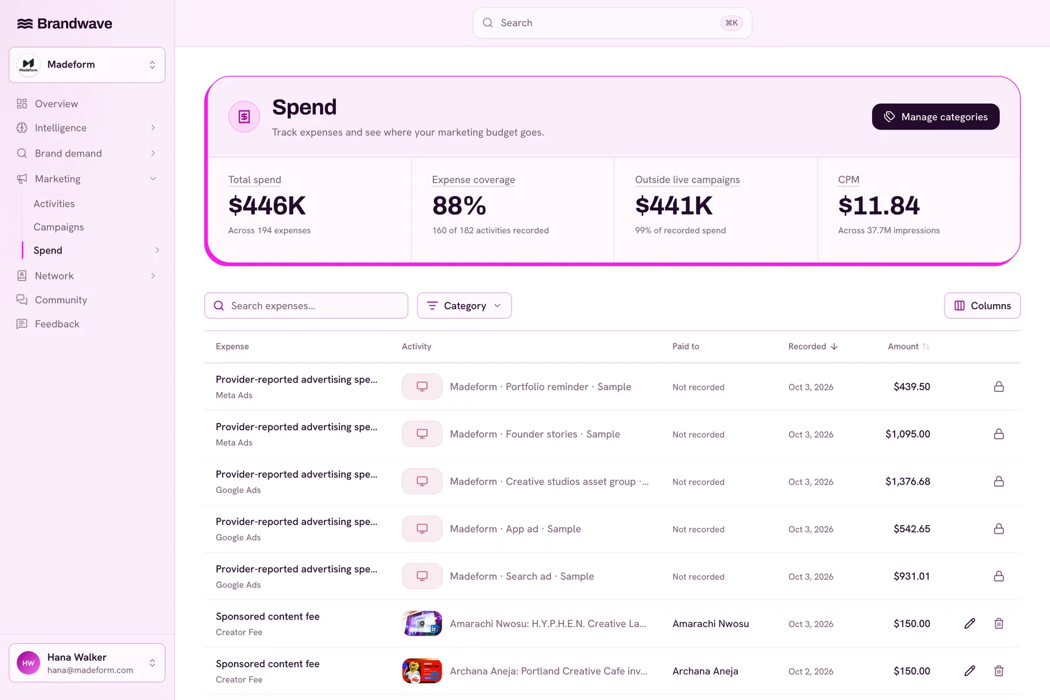Click the Portfolio reminder activity icon
1050x700 pixels.
point(422,387)
